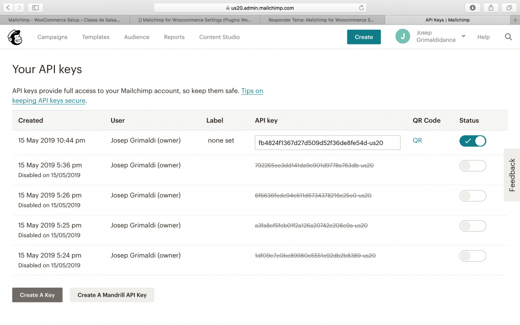Click the Josep Grimaldidance account name
Image resolution: width=520 pixels, height=325 pixels.
point(436,36)
